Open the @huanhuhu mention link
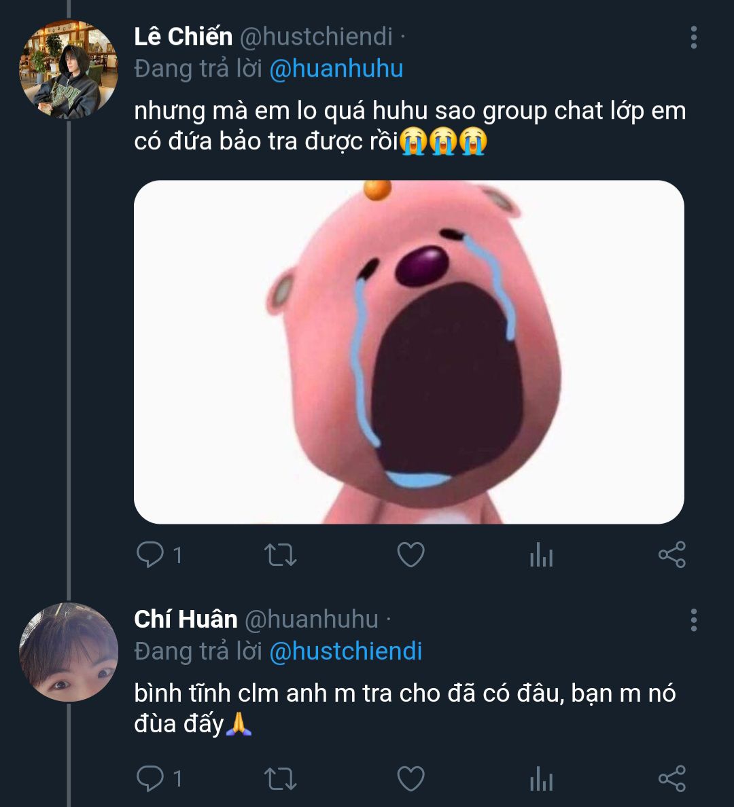Screen dimensions: 734x807 (x=336, y=69)
